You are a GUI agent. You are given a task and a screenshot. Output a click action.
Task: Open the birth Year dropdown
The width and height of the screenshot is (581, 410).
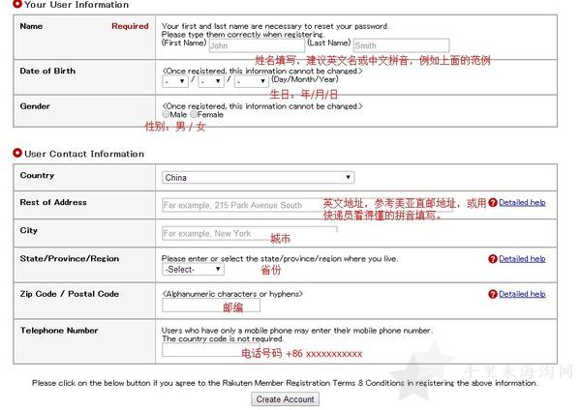pyautogui.click(x=251, y=81)
